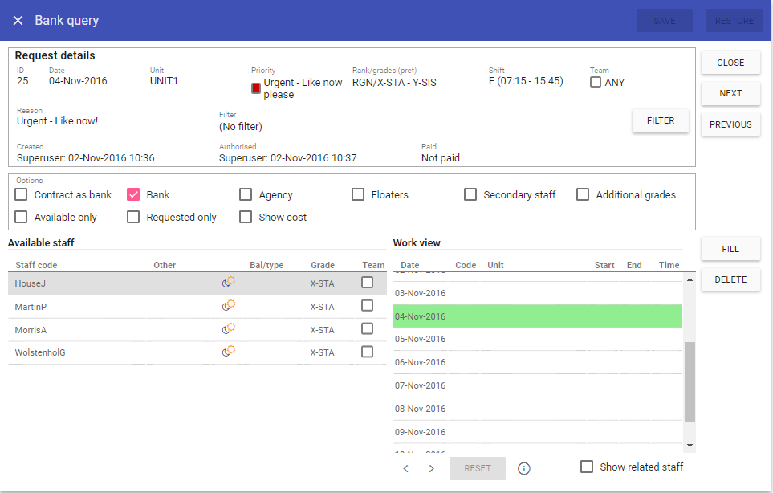
Task: Close the Bank query dialog with X icon
Action: coord(18,21)
